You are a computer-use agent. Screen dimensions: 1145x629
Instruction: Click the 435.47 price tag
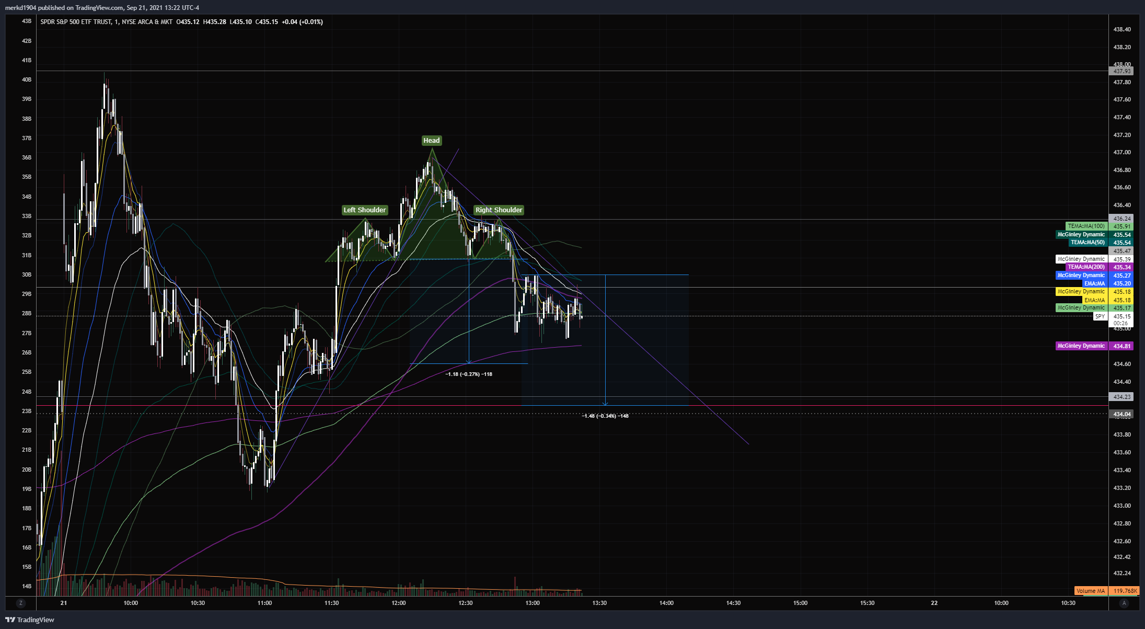[1121, 251]
